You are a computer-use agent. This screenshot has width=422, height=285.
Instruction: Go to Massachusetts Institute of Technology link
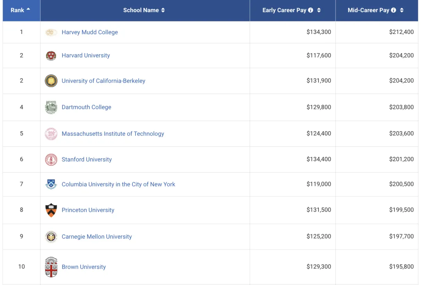[x=113, y=134]
